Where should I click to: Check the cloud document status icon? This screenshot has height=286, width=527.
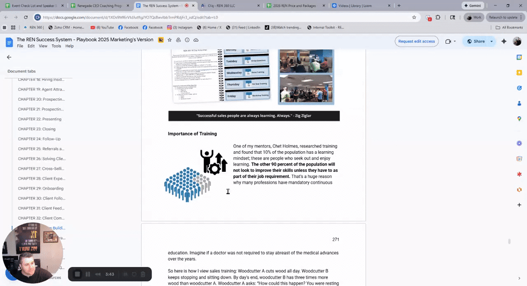(196, 40)
